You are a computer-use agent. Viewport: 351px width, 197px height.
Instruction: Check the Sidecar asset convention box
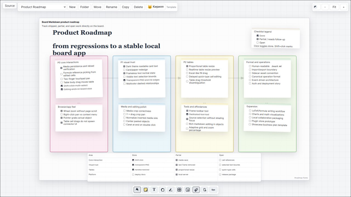click(250, 73)
